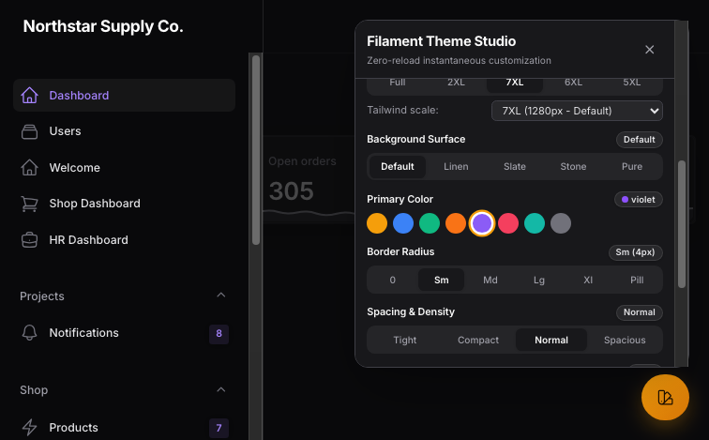This screenshot has height=440, width=709.
Task: Choose the Slate background surface
Action: pyautogui.click(x=515, y=166)
